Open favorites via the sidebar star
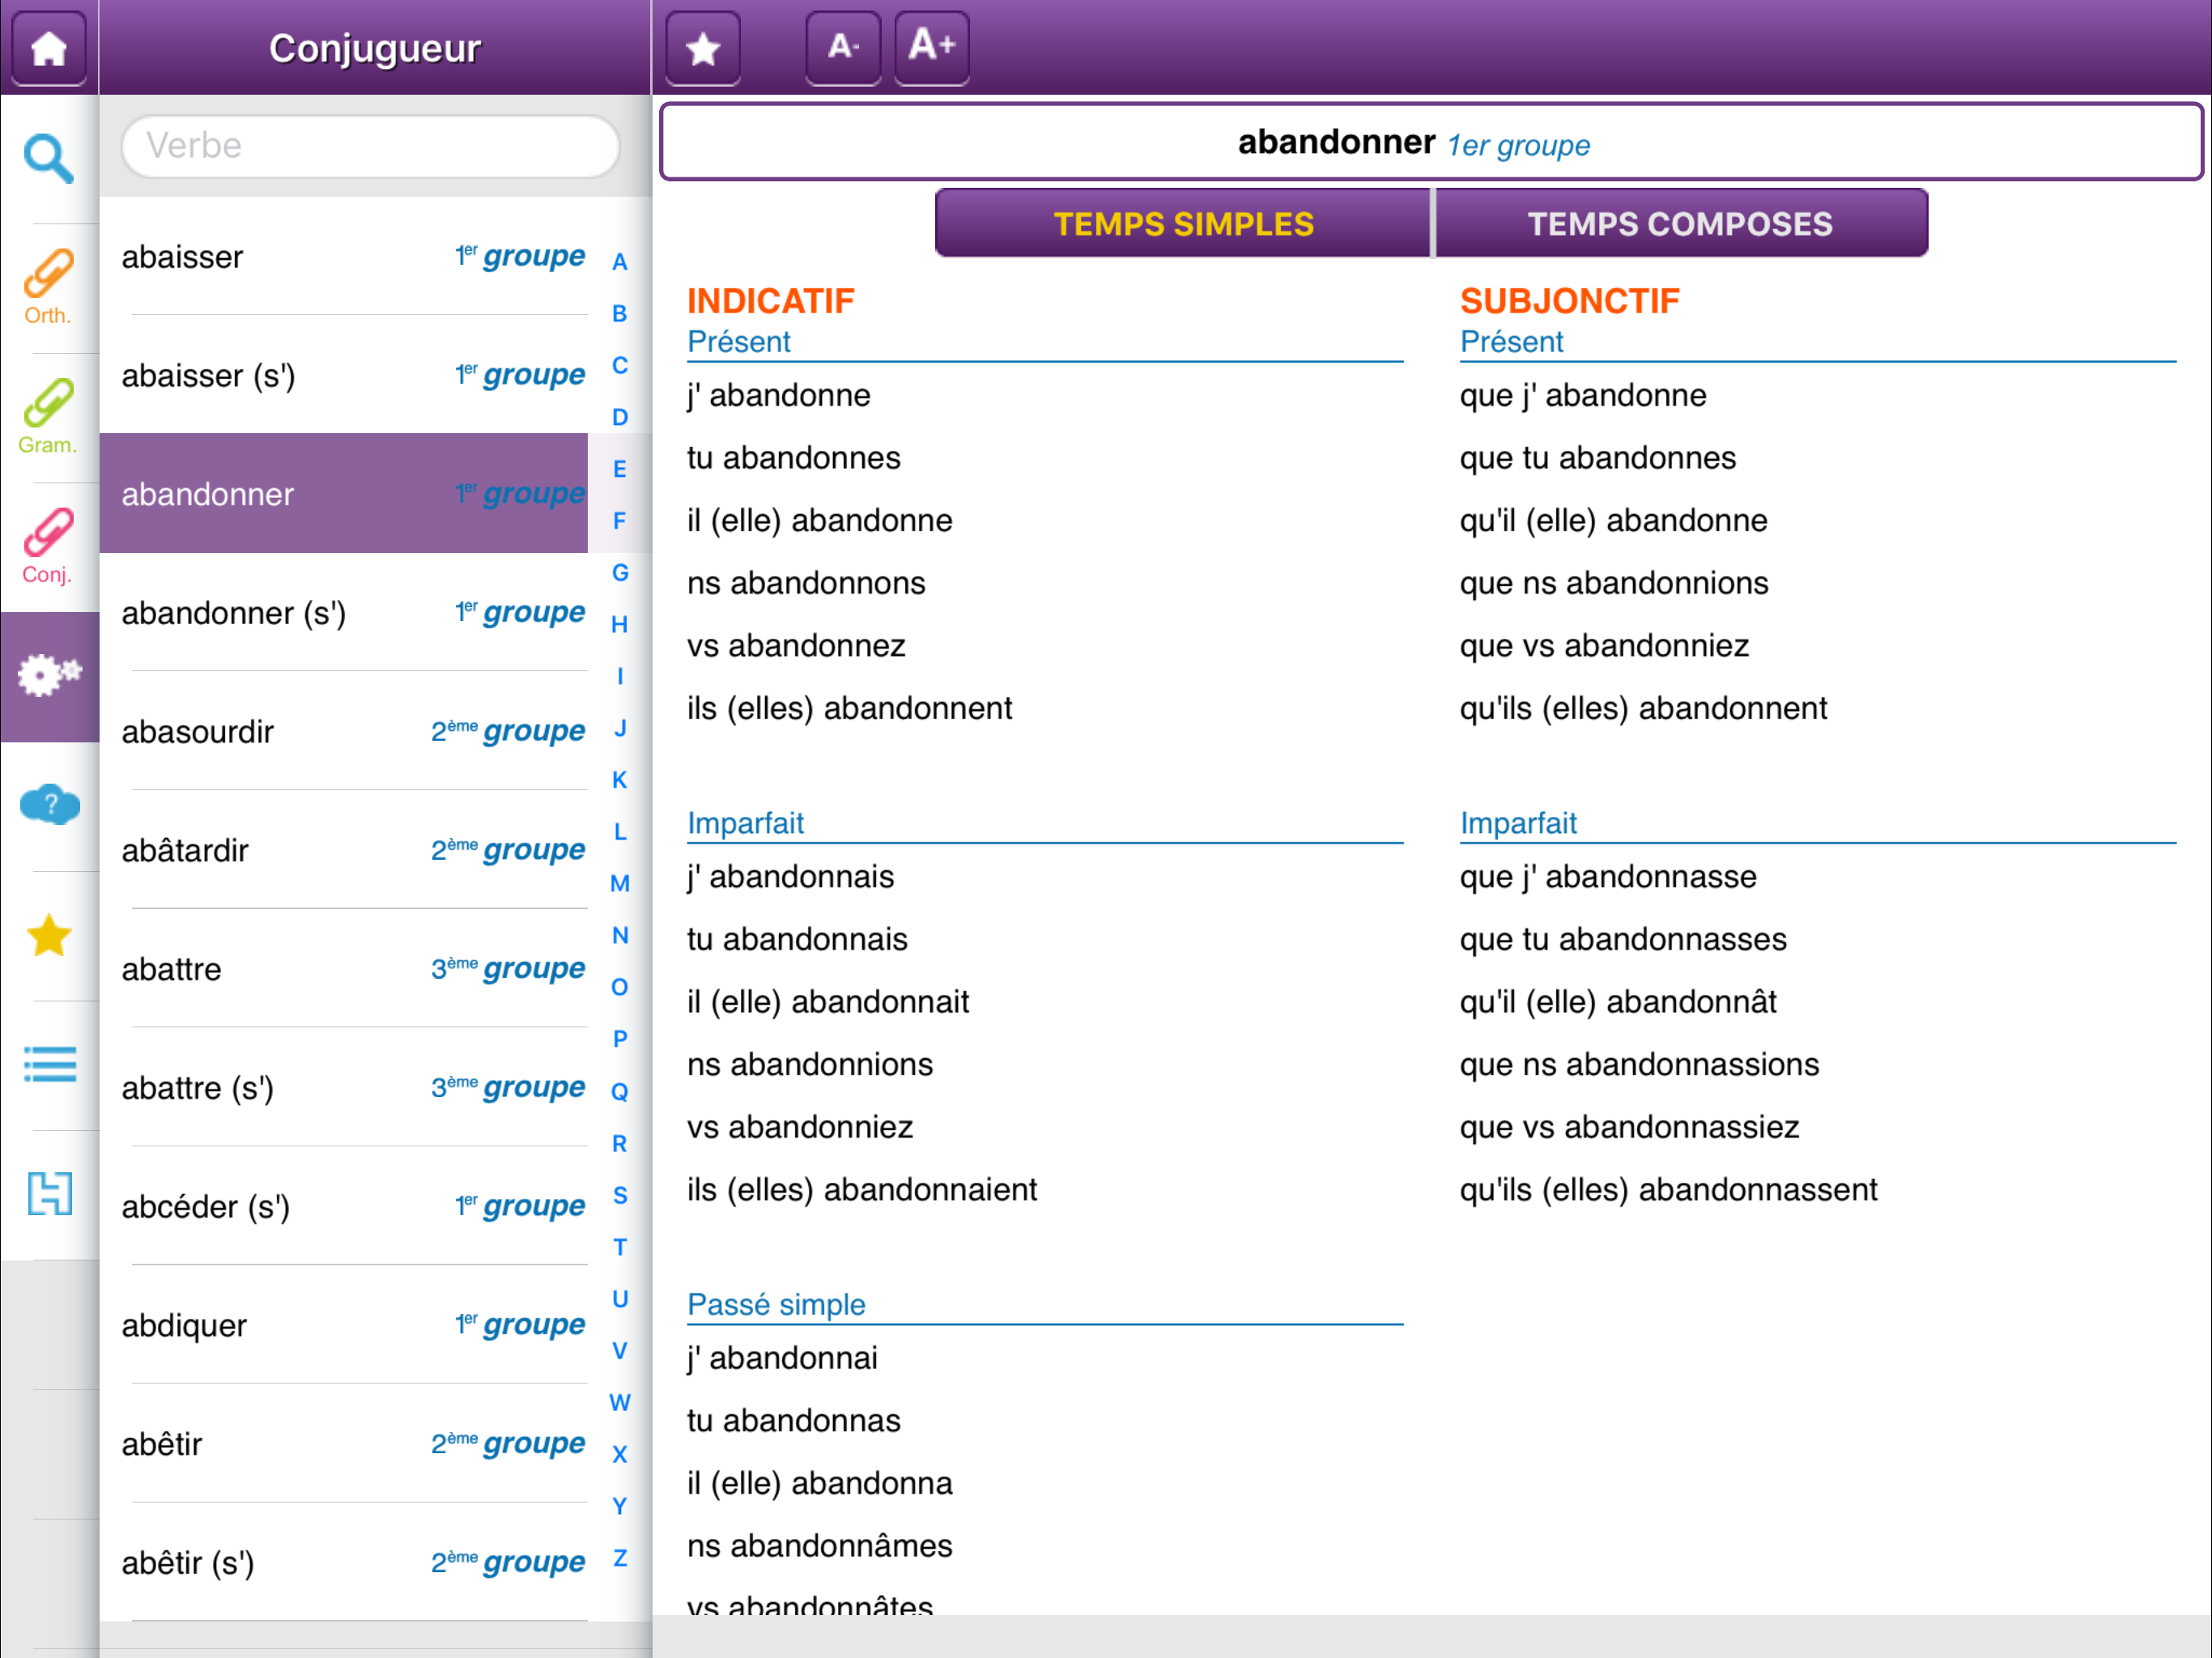The image size is (2212, 1658). tap(48, 936)
